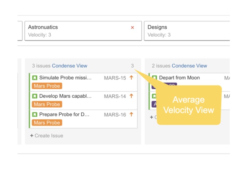Click story icon on Depart from Moon issue
This screenshot has height=176, width=248.
(x=155, y=78)
